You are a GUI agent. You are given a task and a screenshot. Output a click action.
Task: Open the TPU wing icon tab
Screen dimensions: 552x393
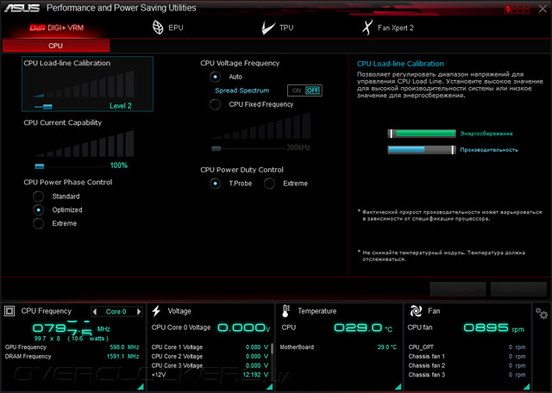point(268,28)
